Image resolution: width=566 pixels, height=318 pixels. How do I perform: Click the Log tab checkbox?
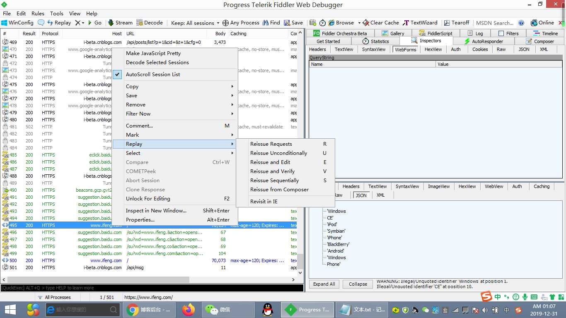(470, 34)
